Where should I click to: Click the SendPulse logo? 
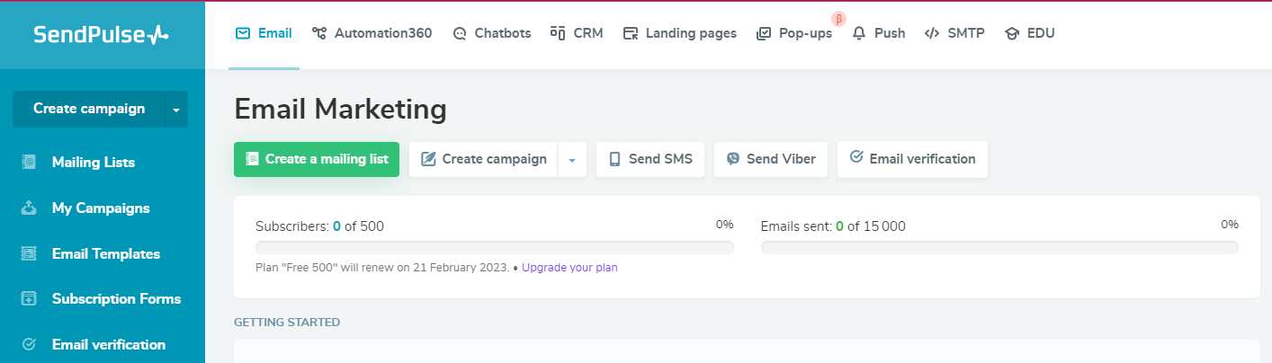[101, 34]
